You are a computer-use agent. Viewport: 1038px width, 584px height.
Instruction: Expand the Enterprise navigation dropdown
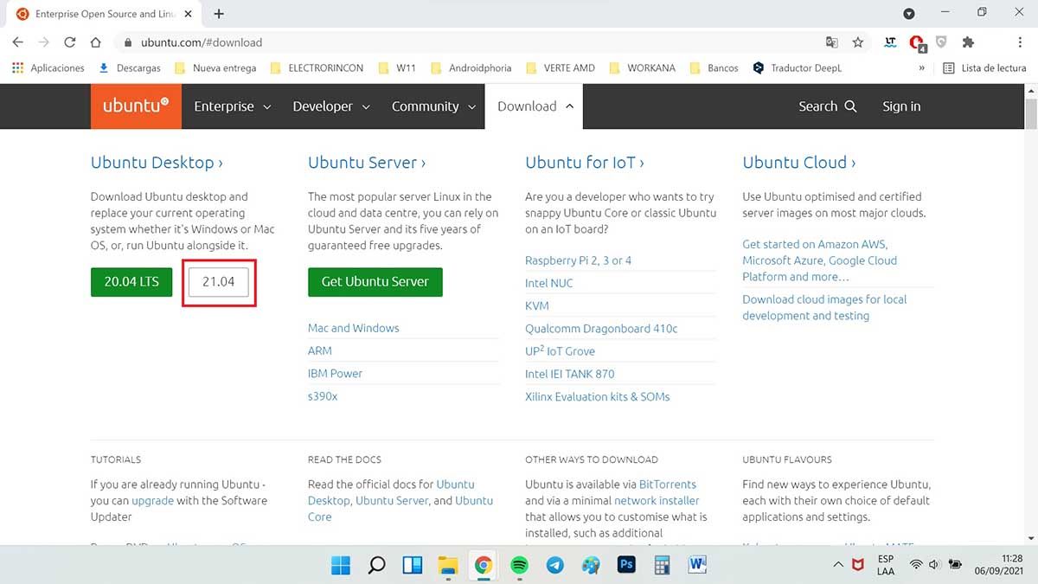(x=232, y=106)
